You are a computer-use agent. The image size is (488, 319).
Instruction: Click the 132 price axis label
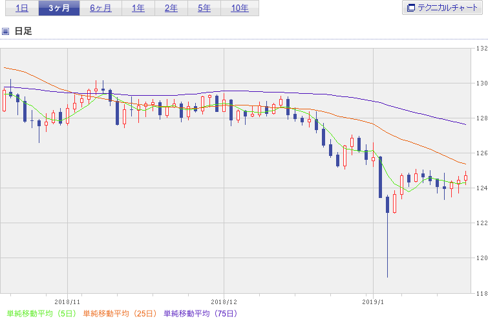pyautogui.click(x=482, y=49)
